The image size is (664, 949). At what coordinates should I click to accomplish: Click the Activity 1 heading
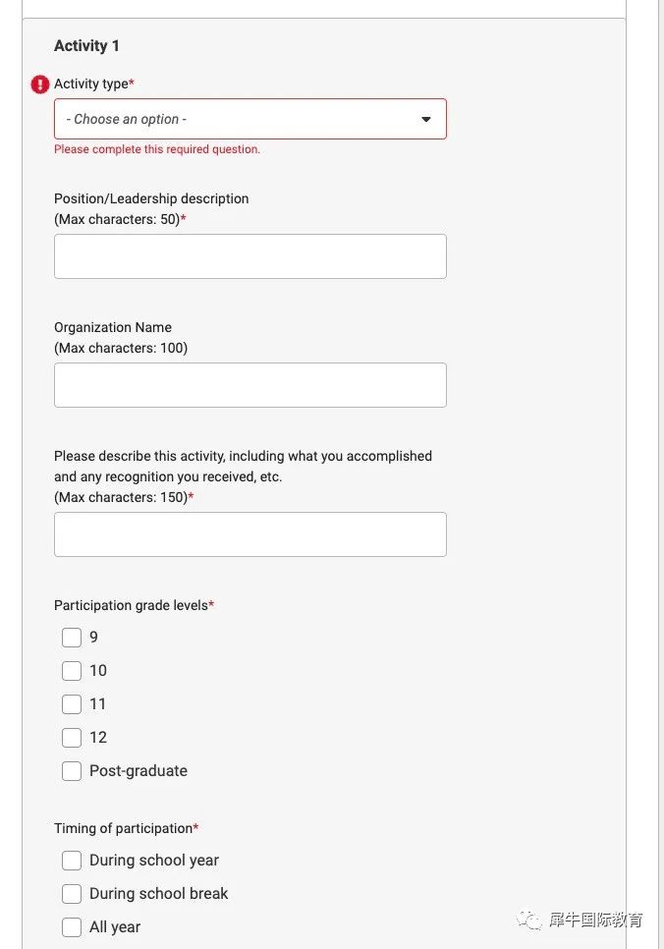point(86,46)
